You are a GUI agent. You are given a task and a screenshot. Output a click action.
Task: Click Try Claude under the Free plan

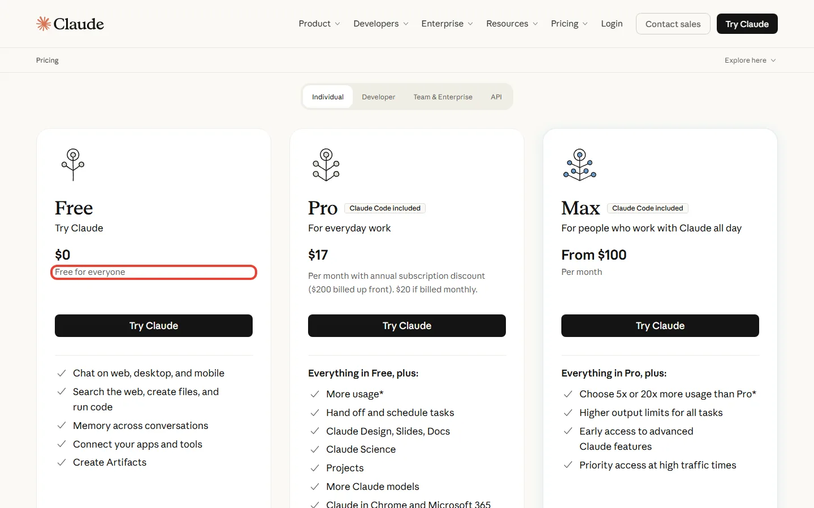pyautogui.click(x=154, y=326)
